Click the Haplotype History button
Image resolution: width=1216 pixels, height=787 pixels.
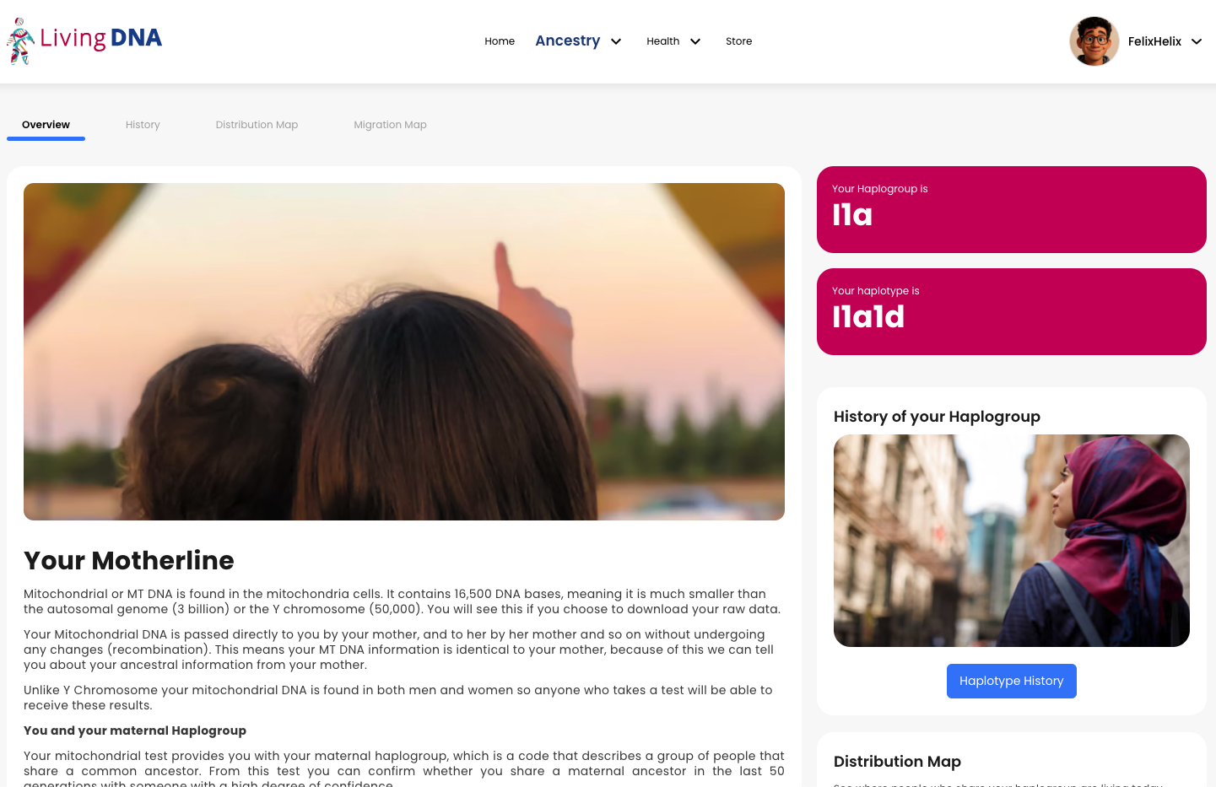pyautogui.click(x=1011, y=681)
